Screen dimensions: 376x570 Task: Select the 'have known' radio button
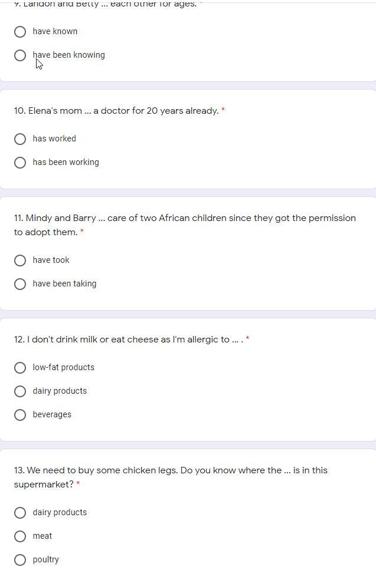click(x=20, y=31)
